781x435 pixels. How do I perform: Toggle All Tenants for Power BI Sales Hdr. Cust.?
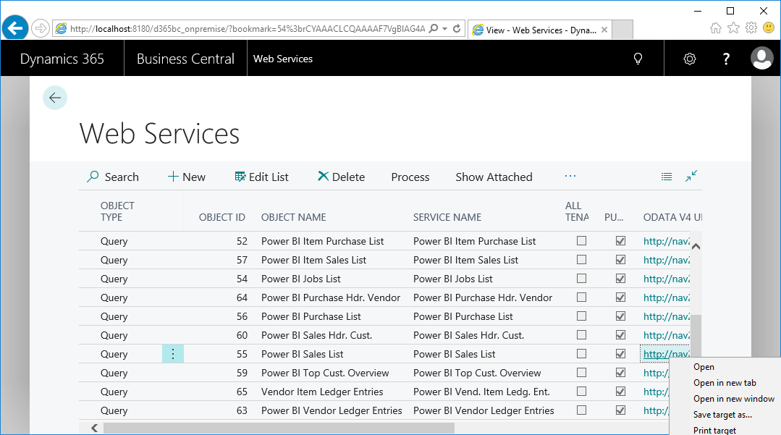point(581,335)
